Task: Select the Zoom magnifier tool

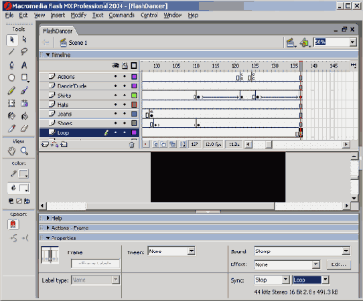Action: [24, 151]
